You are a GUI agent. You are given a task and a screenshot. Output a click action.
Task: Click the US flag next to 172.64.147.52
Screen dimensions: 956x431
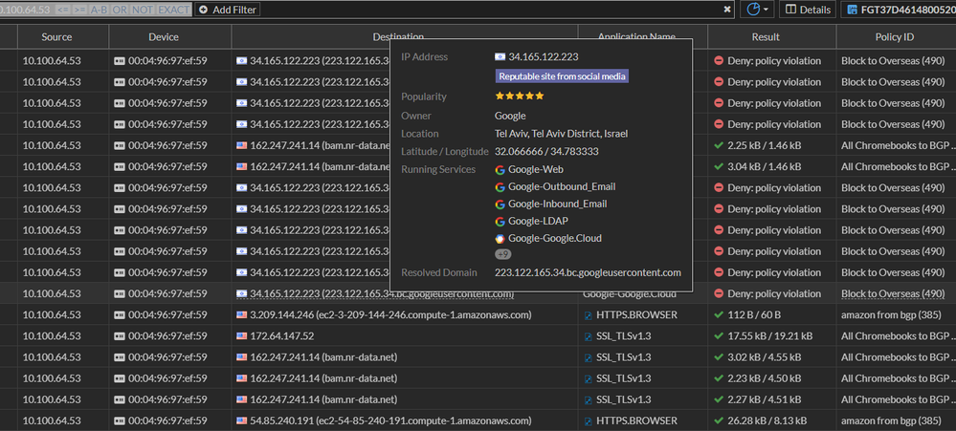pos(241,336)
